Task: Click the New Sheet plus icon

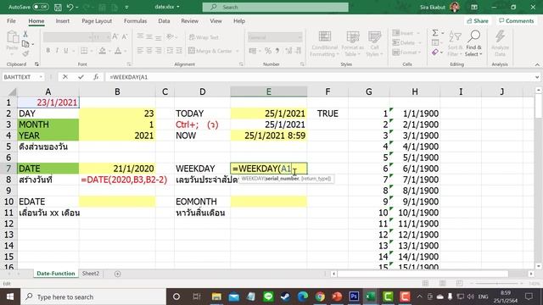Action: tap(117, 274)
